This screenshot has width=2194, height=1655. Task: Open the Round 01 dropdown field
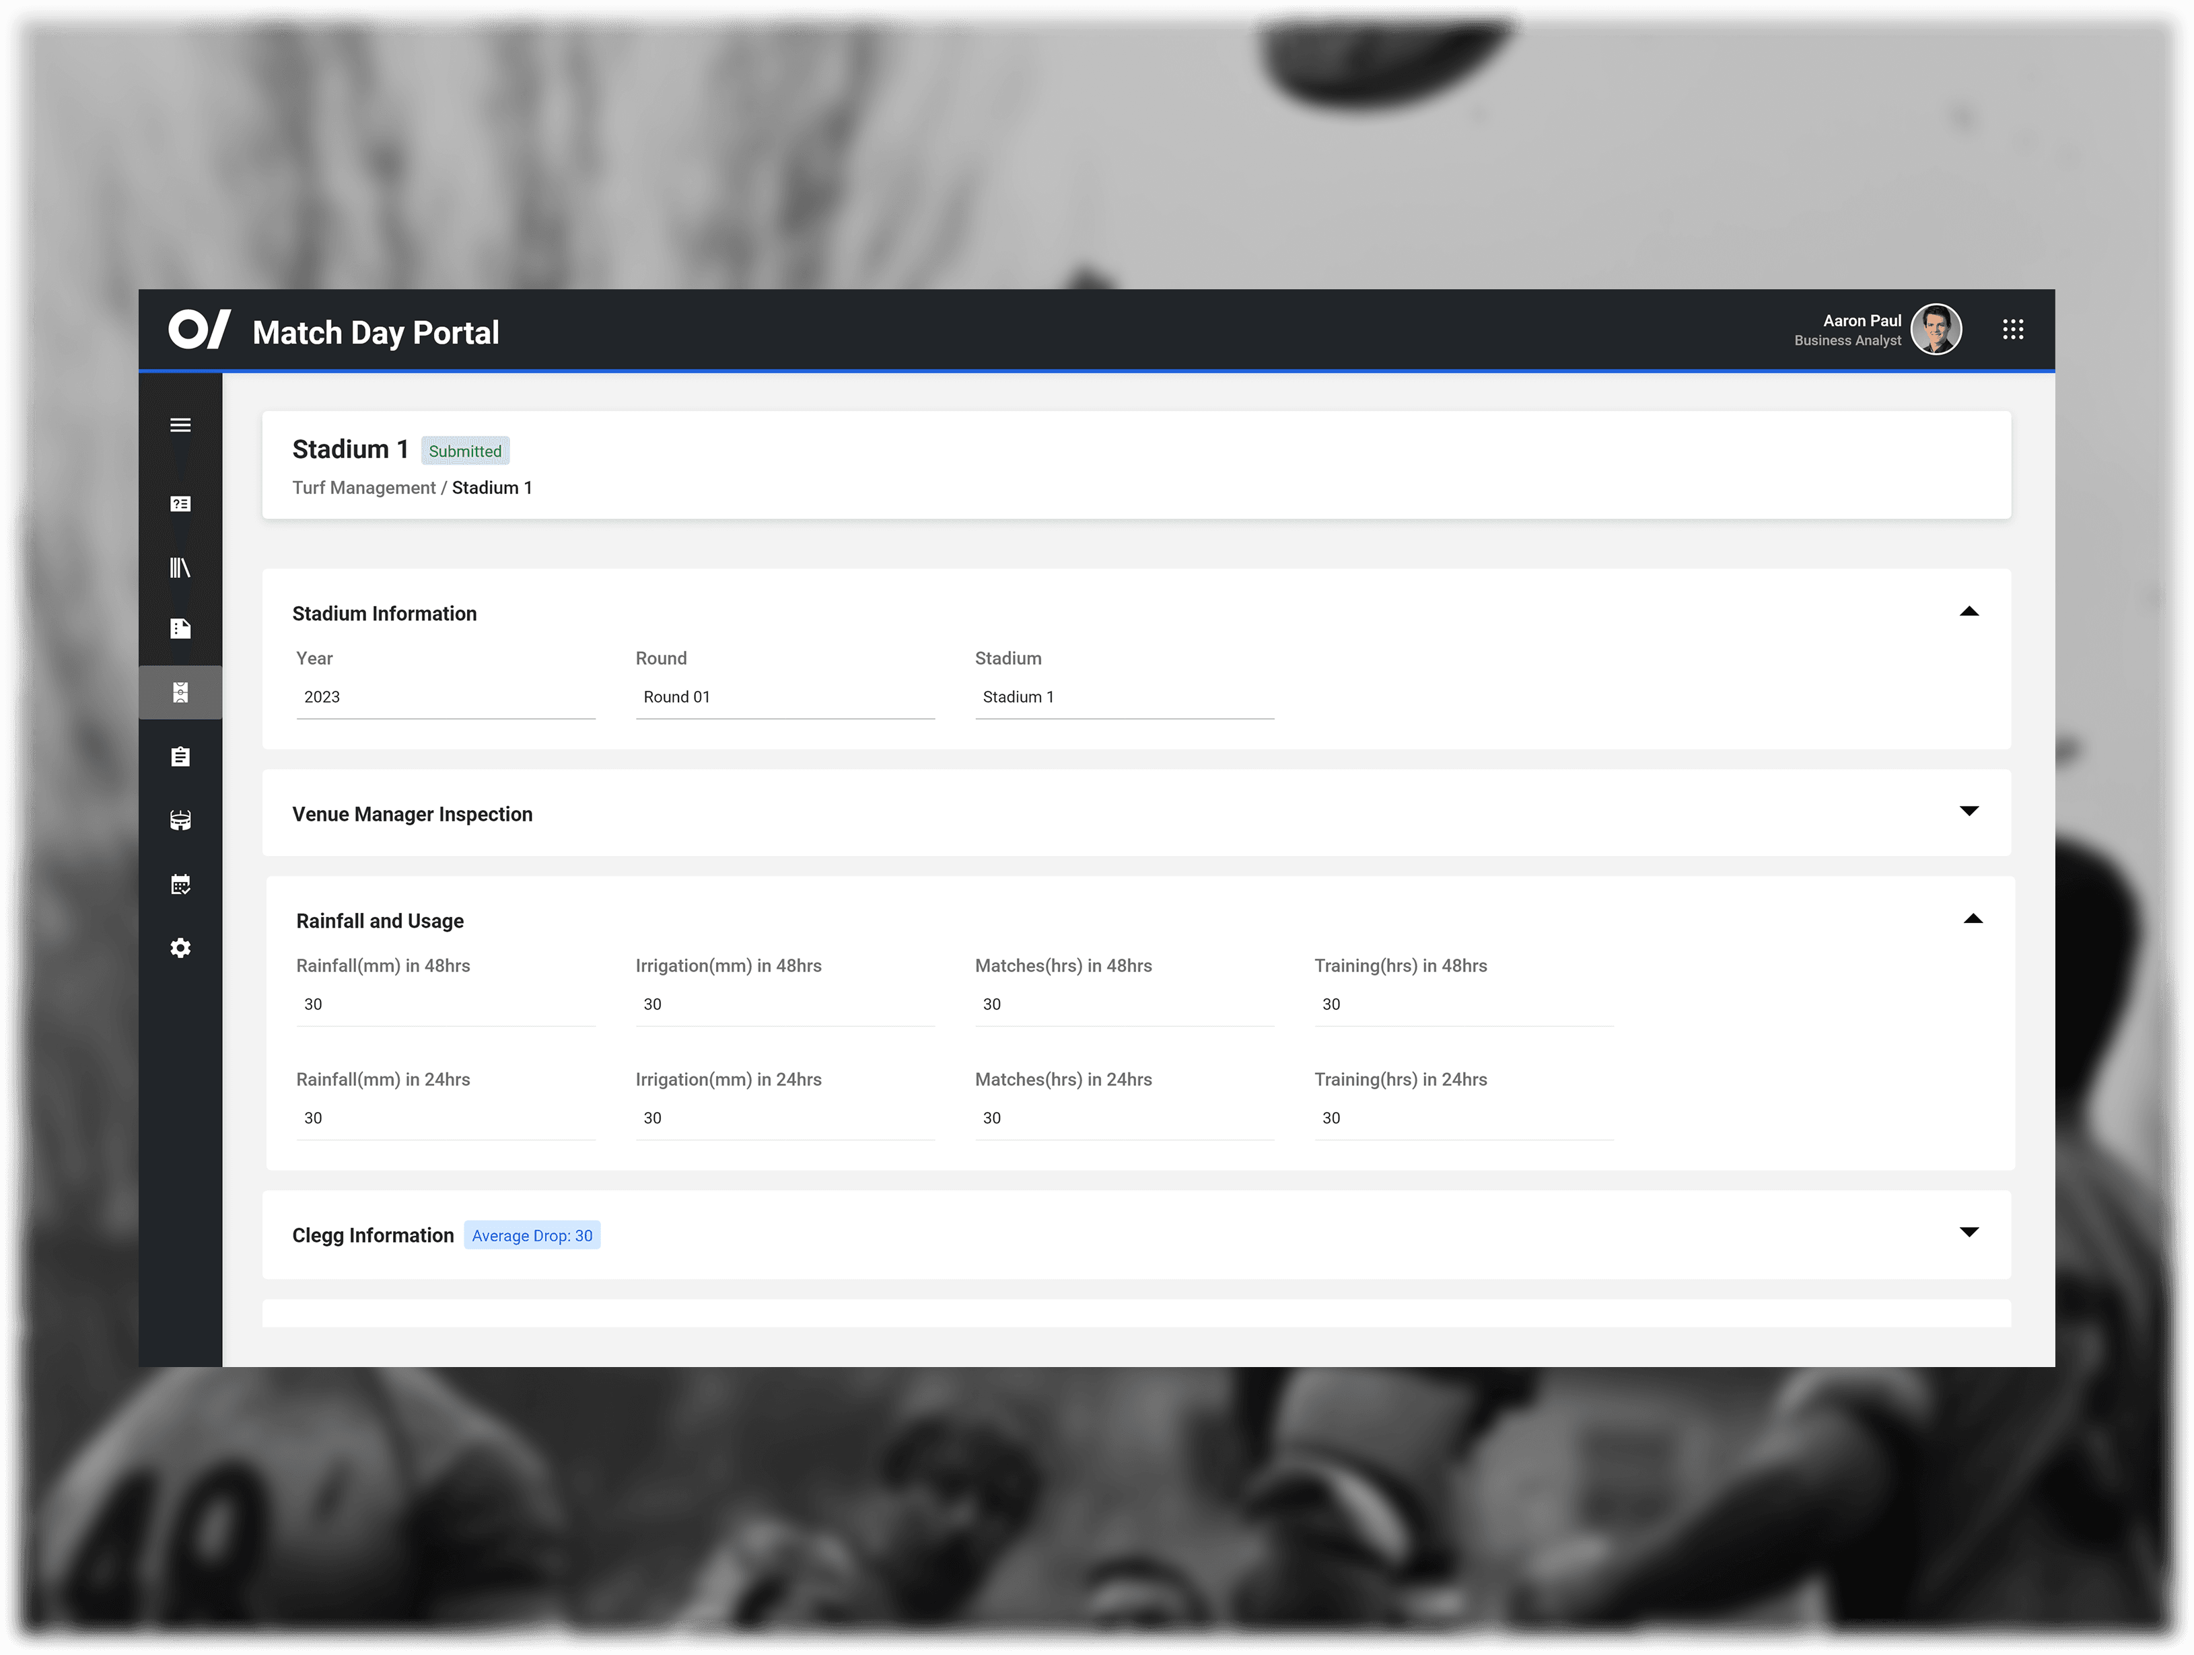[x=783, y=697]
